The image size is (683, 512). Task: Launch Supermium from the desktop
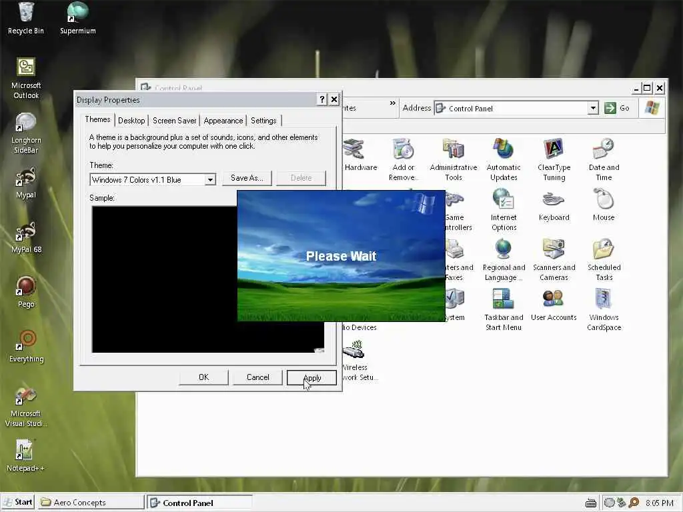click(x=77, y=18)
